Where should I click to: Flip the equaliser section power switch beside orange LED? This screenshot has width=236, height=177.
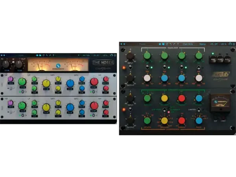[x=130, y=67]
